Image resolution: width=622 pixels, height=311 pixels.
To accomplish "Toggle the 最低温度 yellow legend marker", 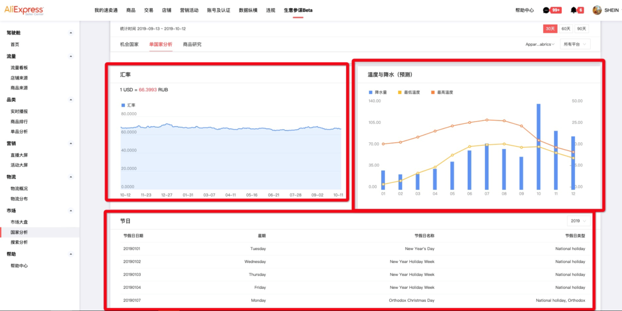I will click(x=400, y=92).
